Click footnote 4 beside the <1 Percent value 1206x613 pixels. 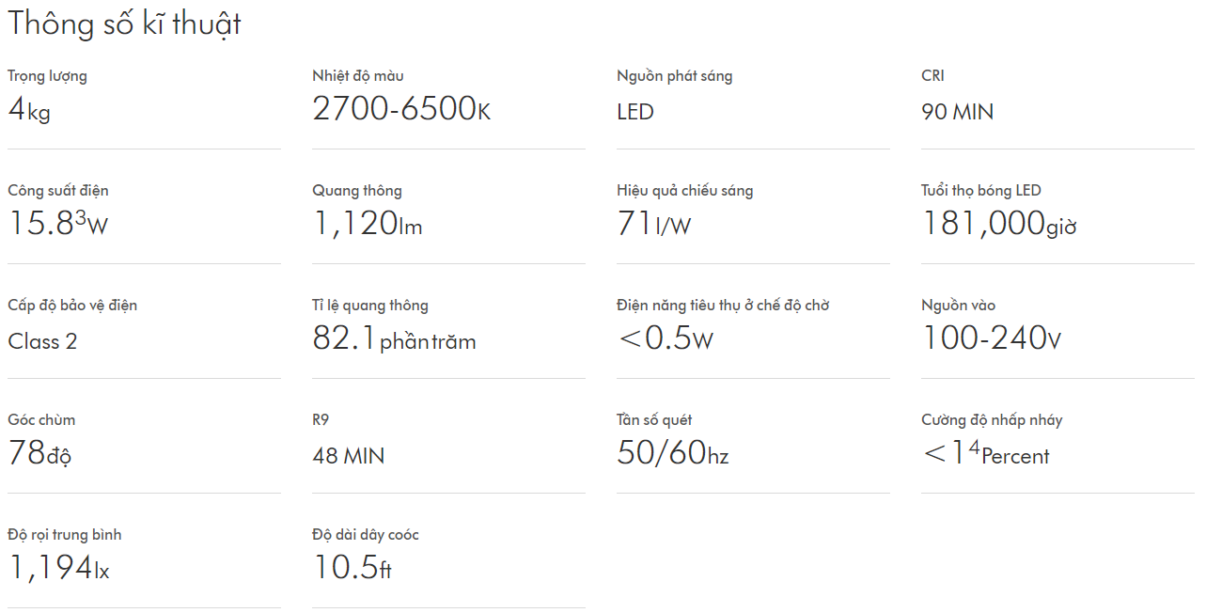(x=975, y=446)
